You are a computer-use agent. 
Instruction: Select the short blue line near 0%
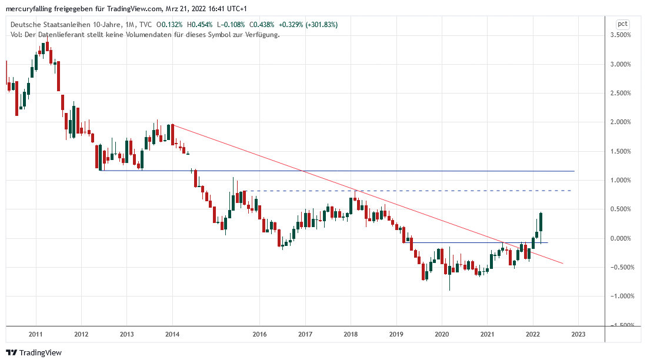click(459, 242)
